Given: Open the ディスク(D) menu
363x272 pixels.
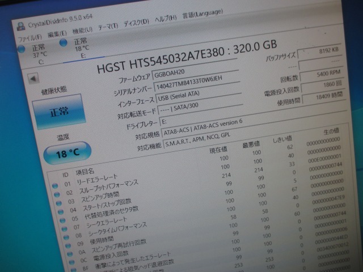Looking at the screenshot, I should [136, 23].
